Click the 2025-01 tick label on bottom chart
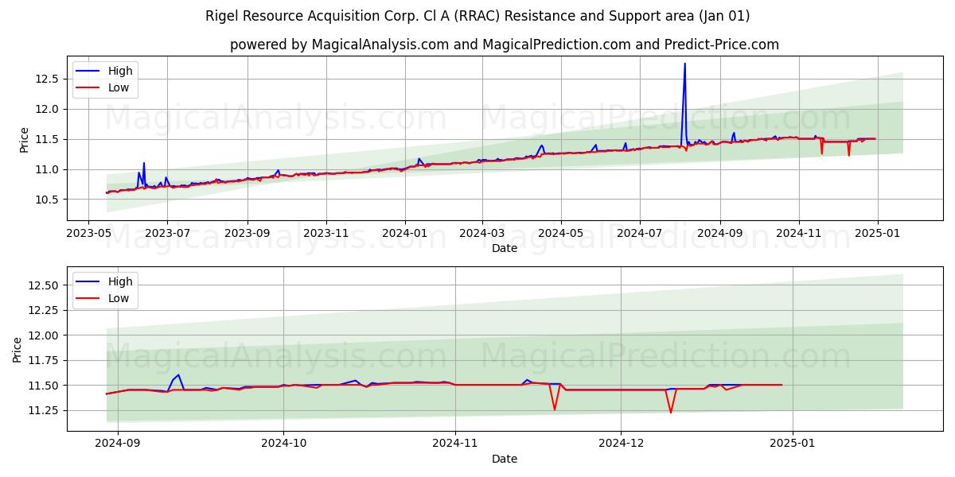 [x=793, y=444]
